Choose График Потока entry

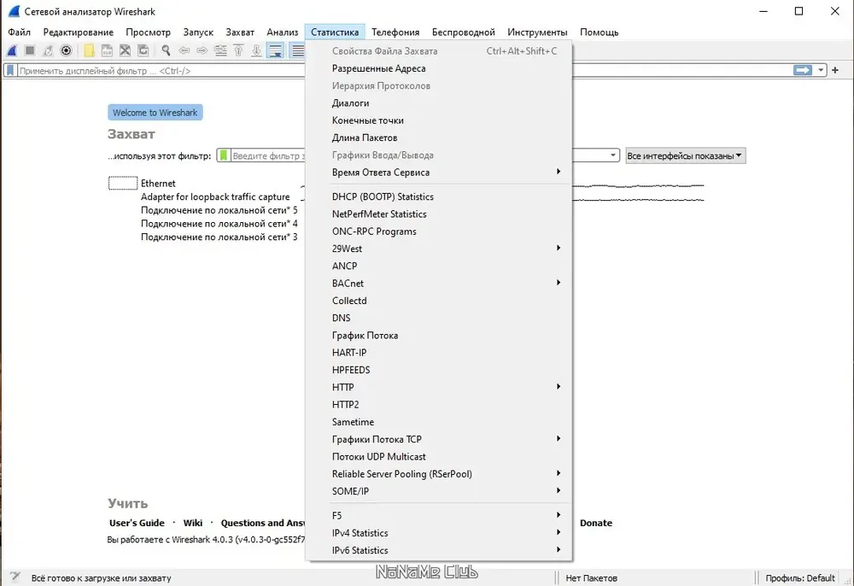tap(439, 336)
